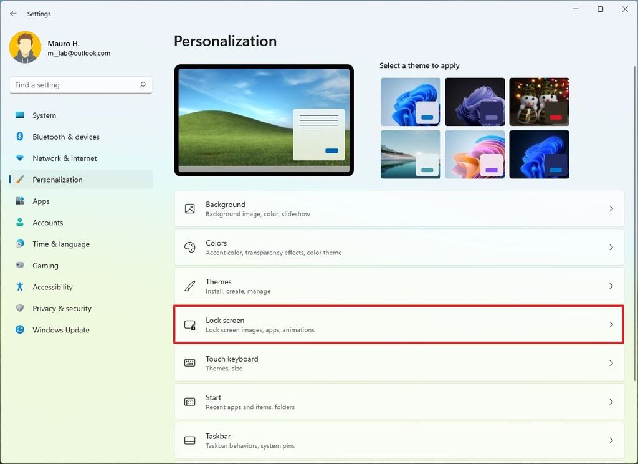
Task: Expand the Background settings row
Action: coord(399,209)
